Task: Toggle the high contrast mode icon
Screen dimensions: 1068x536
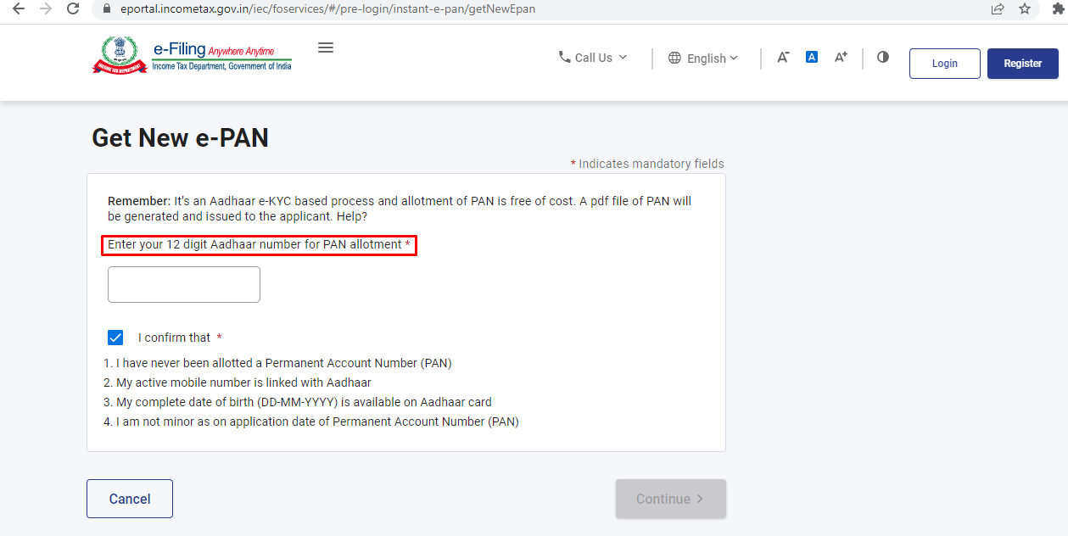Action: coord(883,57)
